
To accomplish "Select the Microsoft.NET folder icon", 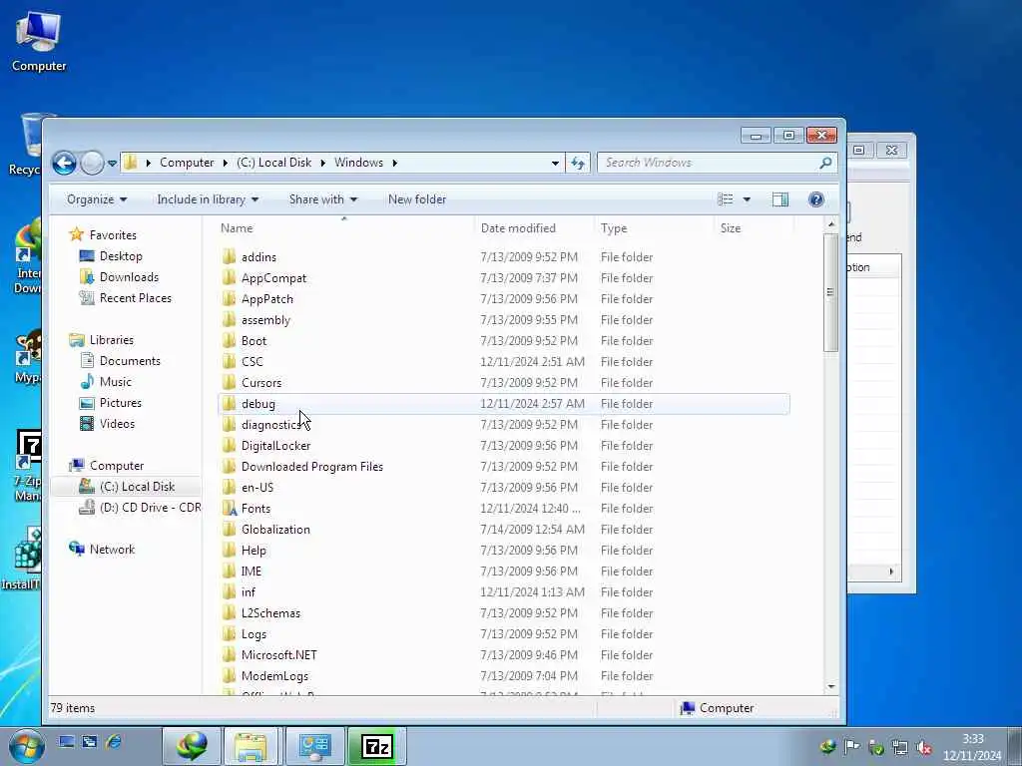I will click(x=229, y=654).
